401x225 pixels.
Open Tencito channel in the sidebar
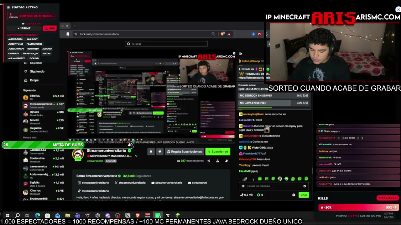44,121
